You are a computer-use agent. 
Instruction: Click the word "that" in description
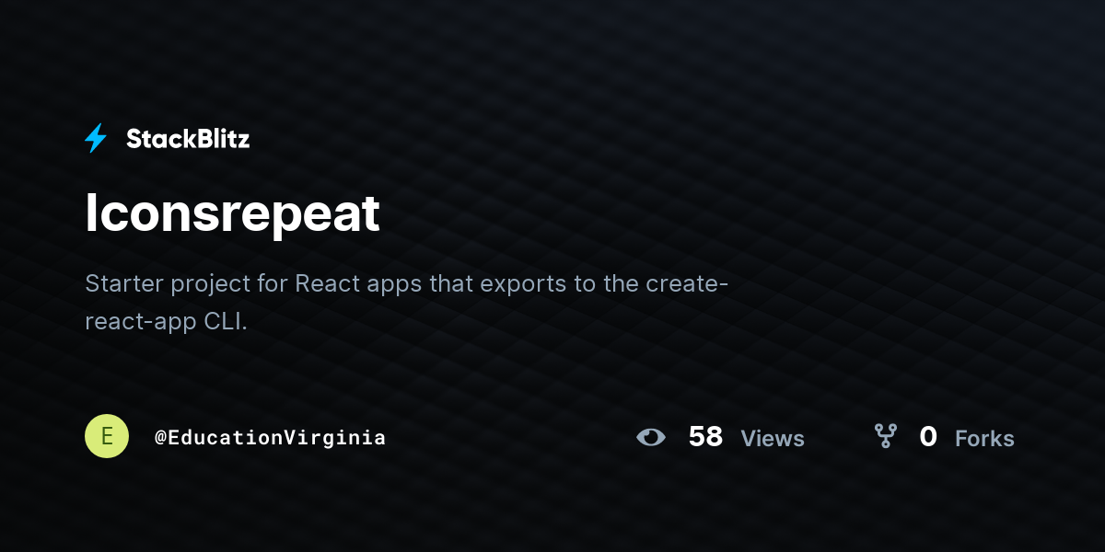452,282
